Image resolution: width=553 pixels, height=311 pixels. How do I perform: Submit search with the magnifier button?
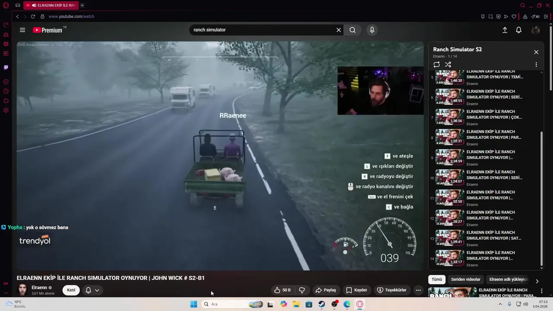click(x=353, y=30)
